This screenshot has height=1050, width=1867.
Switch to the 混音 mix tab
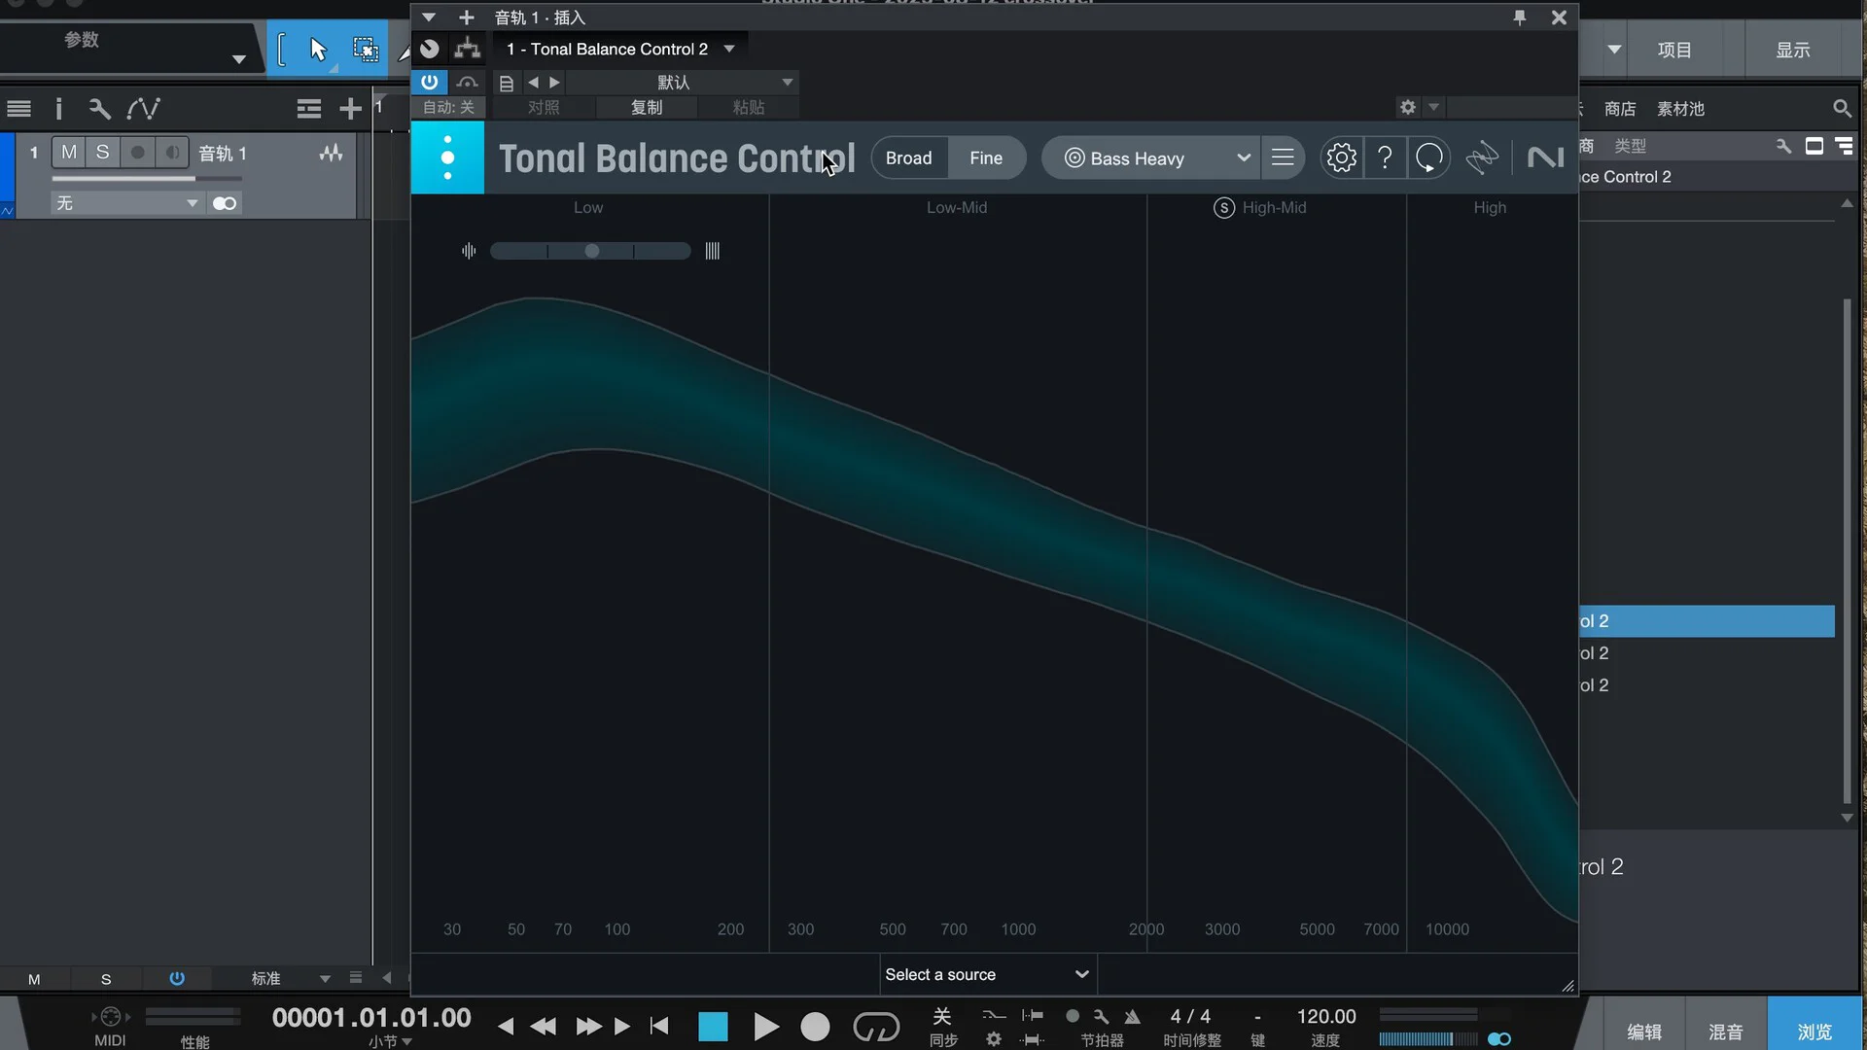[1725, 1031]
